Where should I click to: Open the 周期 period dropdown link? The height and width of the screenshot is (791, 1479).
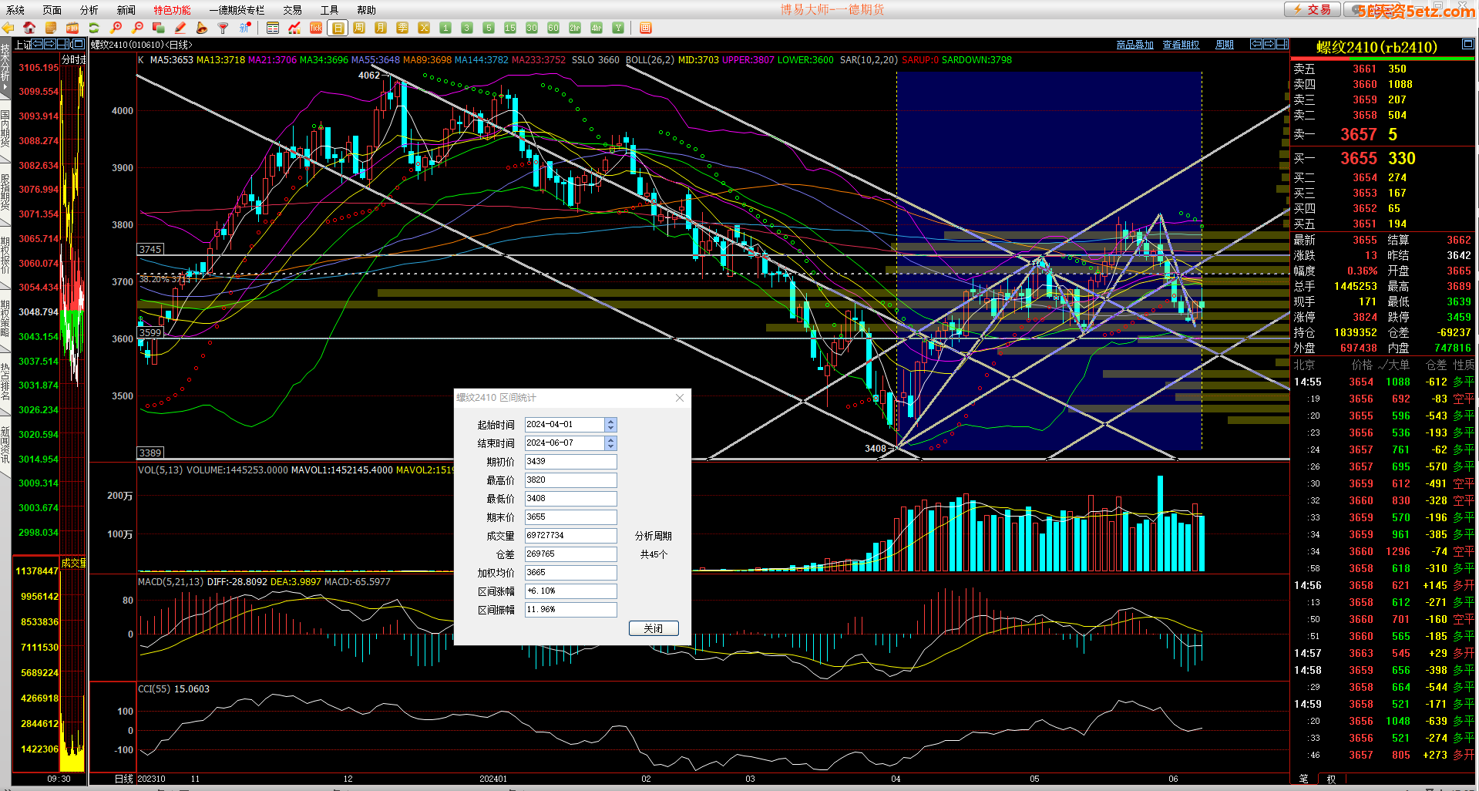coord(1224,45)
